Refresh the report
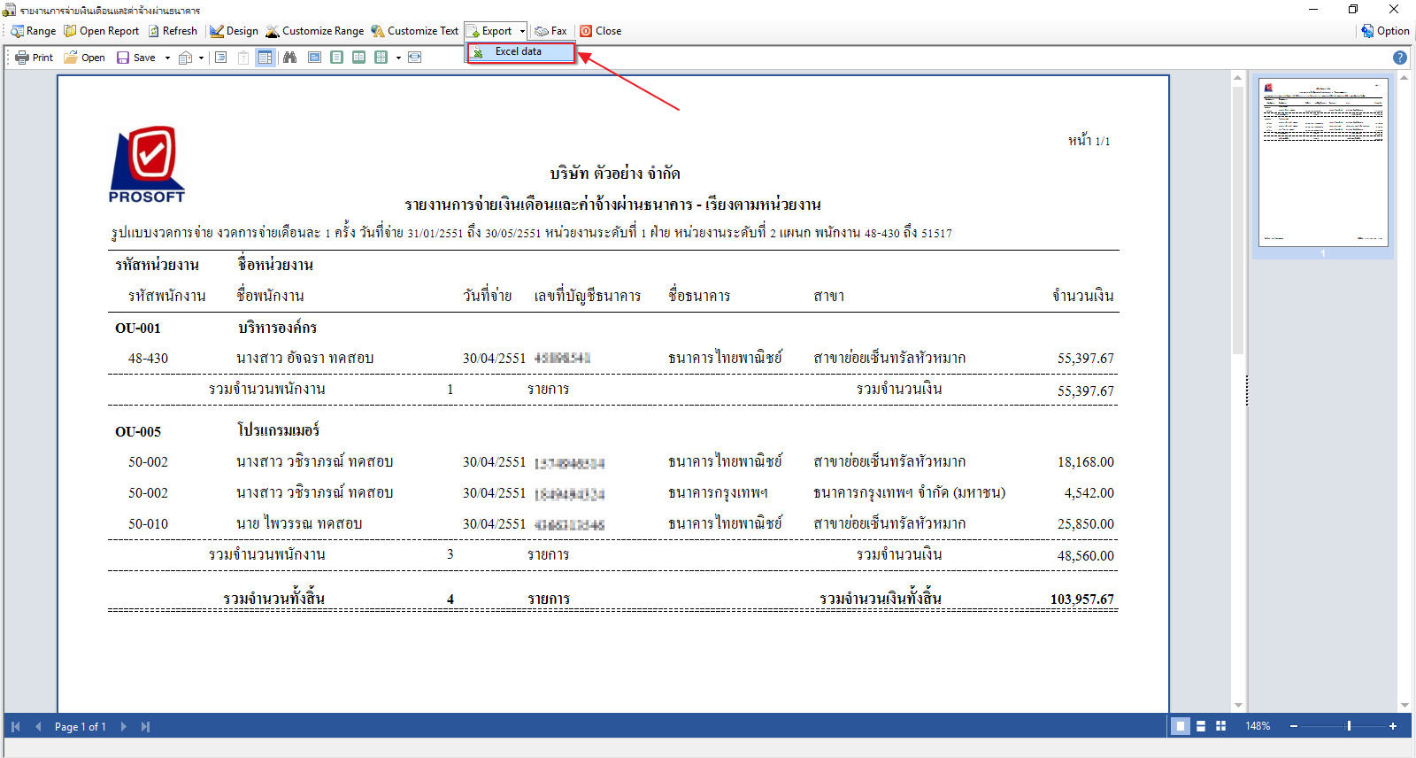Screen dimensions: 1416x758 coord(173,31)
